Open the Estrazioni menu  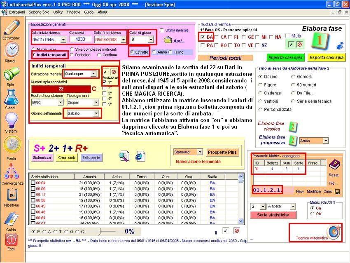pos(17,12)
